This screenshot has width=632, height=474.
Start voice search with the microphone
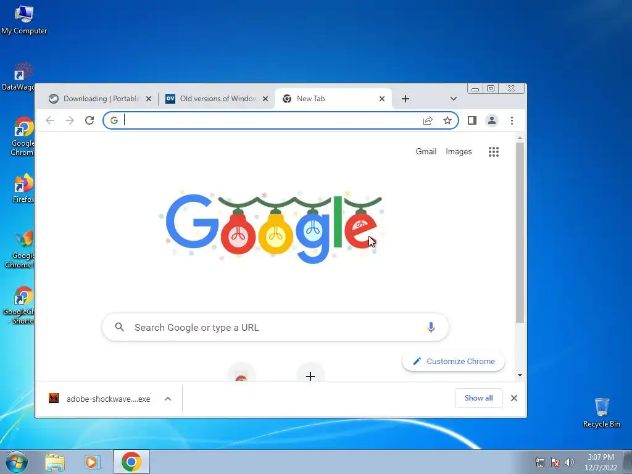coord(431,327)
